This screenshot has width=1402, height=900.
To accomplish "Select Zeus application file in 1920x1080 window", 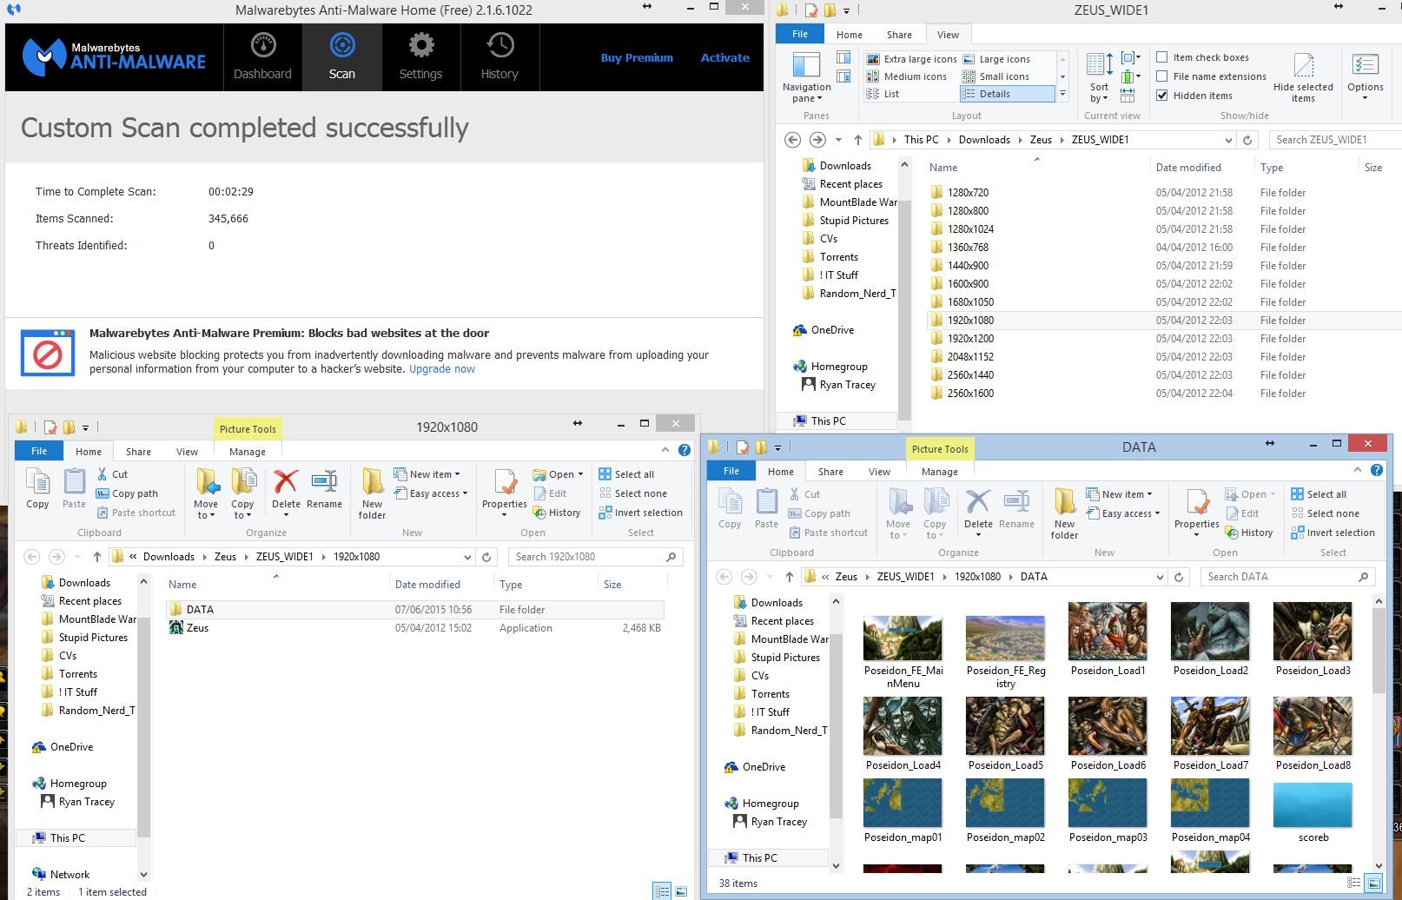I will point(415,628).
